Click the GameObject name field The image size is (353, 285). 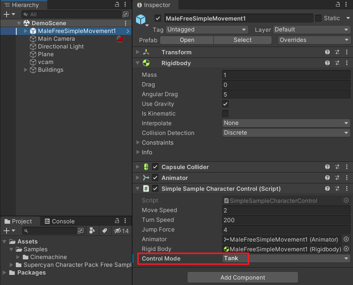click(x=239, y=18)
